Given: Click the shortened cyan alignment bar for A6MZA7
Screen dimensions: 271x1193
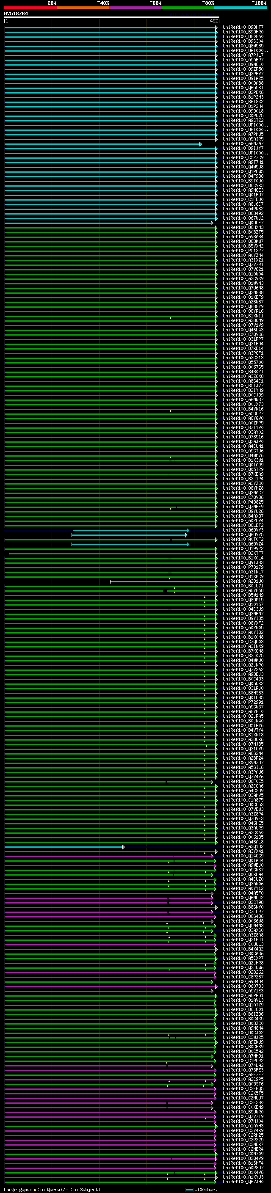Looking at the screenshot, I should 103,144.
